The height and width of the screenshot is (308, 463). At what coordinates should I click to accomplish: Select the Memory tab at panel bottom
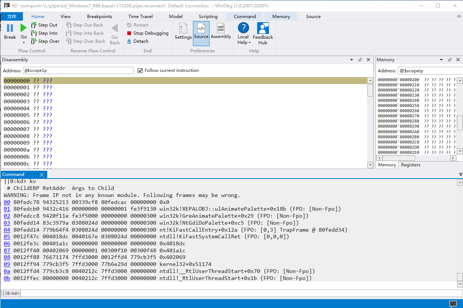tap(387, 165)
